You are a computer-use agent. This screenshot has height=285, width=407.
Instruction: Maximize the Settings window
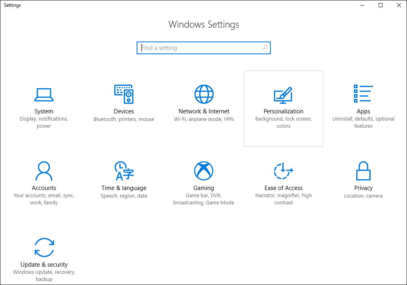tap(381, 5)
